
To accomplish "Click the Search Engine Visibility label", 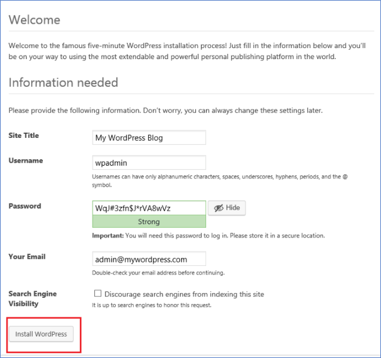I will [x=32, y=298].
